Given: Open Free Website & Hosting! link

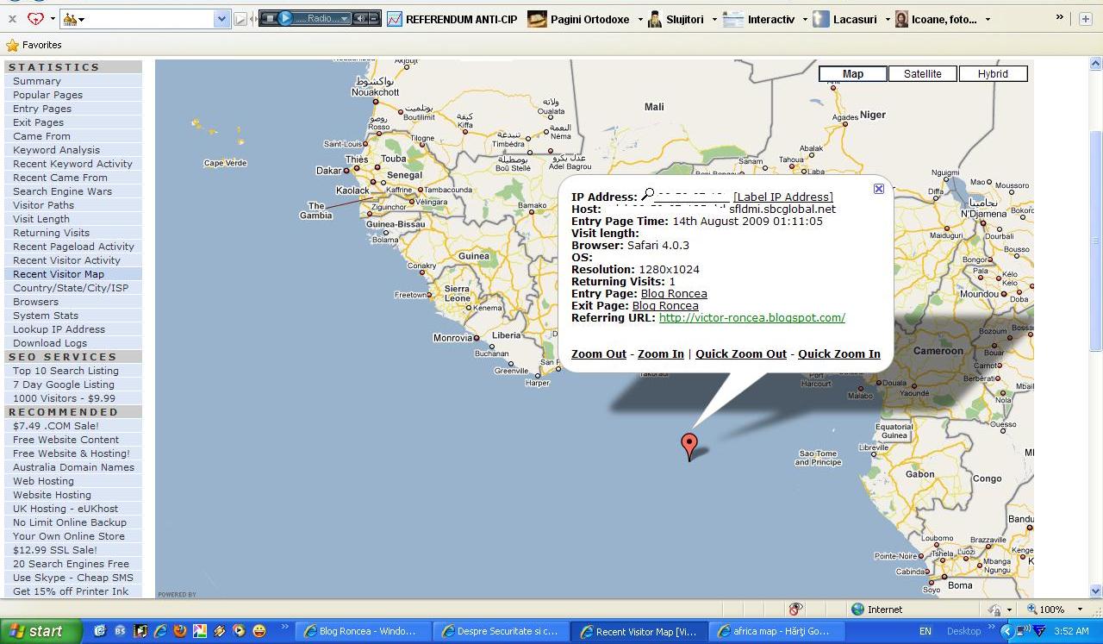Looking at the screenshot, I should (x=72, y=453).
